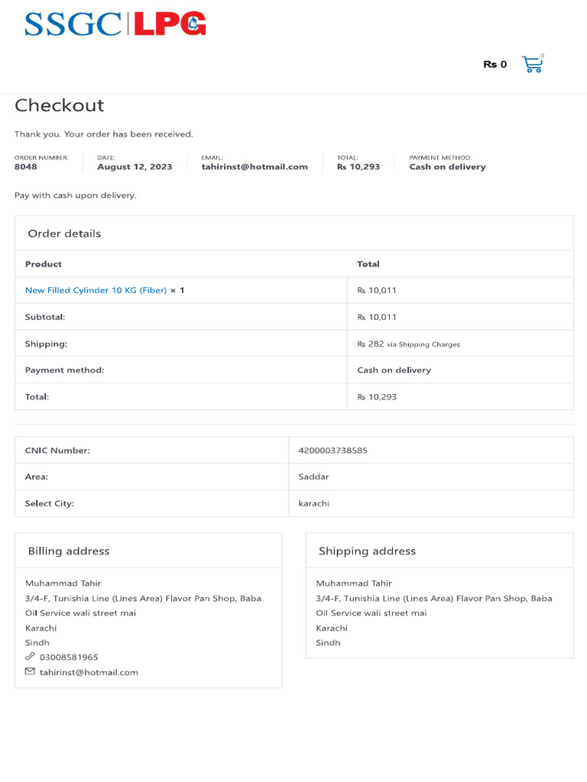The width and height of the screenshot is (587, 782).
Task: Open the shopping cart icon
Action: (x=532, y=65)
